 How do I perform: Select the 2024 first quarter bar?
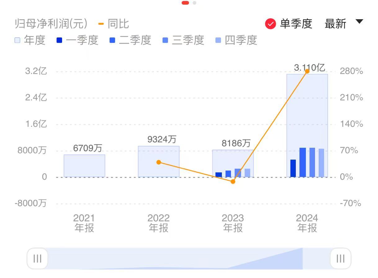pos(293,168)
